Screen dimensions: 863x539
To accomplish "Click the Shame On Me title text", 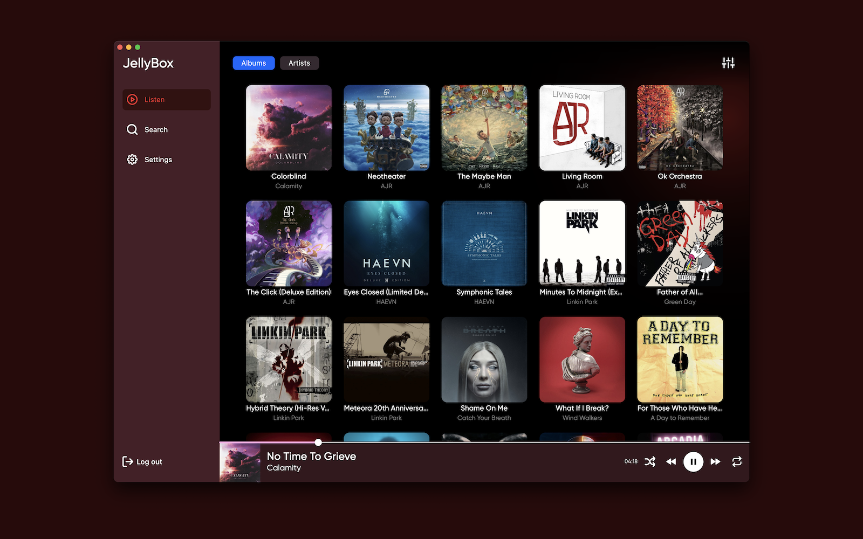I will (484, 408).
